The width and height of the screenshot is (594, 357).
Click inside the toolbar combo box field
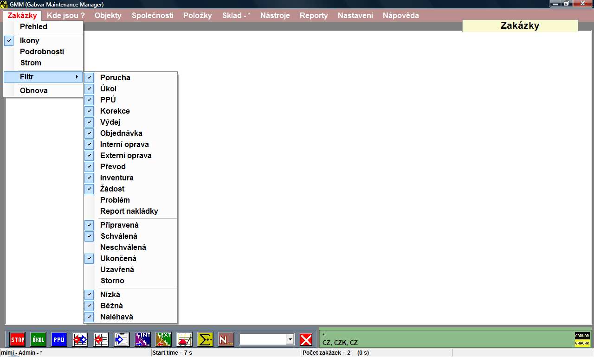tap(263, 339)
